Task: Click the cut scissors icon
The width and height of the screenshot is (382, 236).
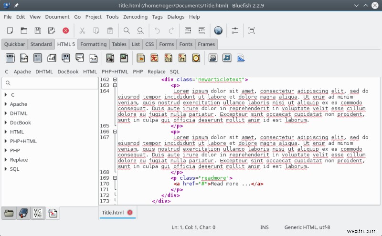Action: pyautogui.click(x=82, y=31)
